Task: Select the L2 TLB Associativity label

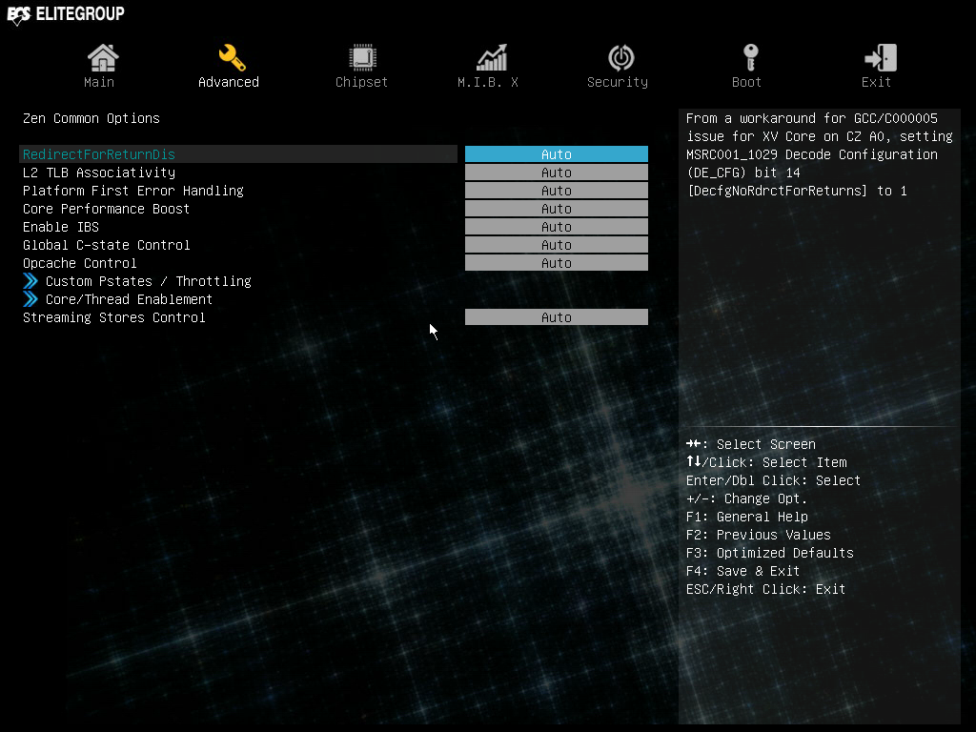Action: tap(99, 173)
